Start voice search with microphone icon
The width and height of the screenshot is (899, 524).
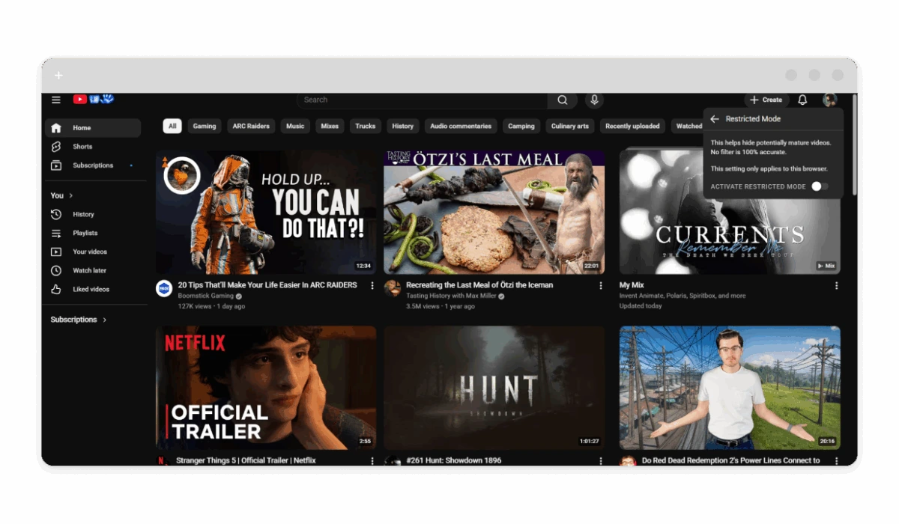click(x=594, y=100)
